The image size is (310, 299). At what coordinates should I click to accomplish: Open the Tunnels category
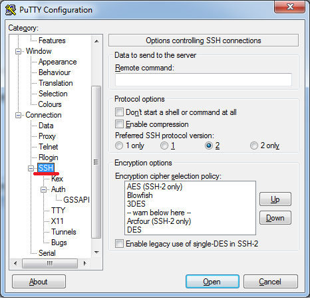tap(64, 232)
